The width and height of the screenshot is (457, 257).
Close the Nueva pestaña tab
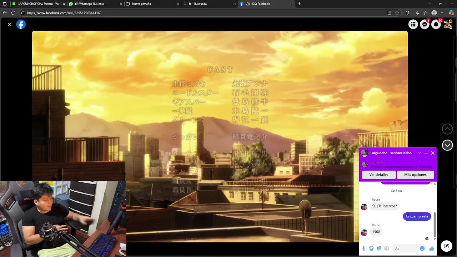coord(177,4)
